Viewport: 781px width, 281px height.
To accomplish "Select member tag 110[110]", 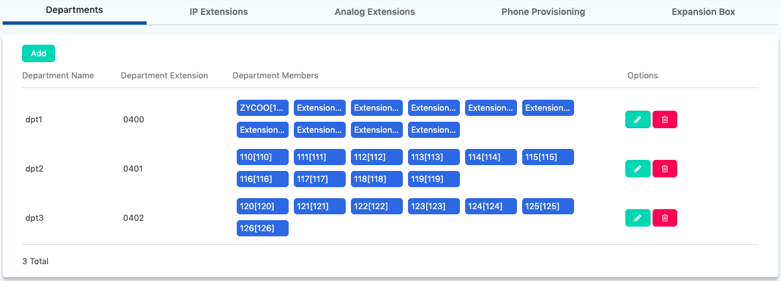I will (262, 157).
